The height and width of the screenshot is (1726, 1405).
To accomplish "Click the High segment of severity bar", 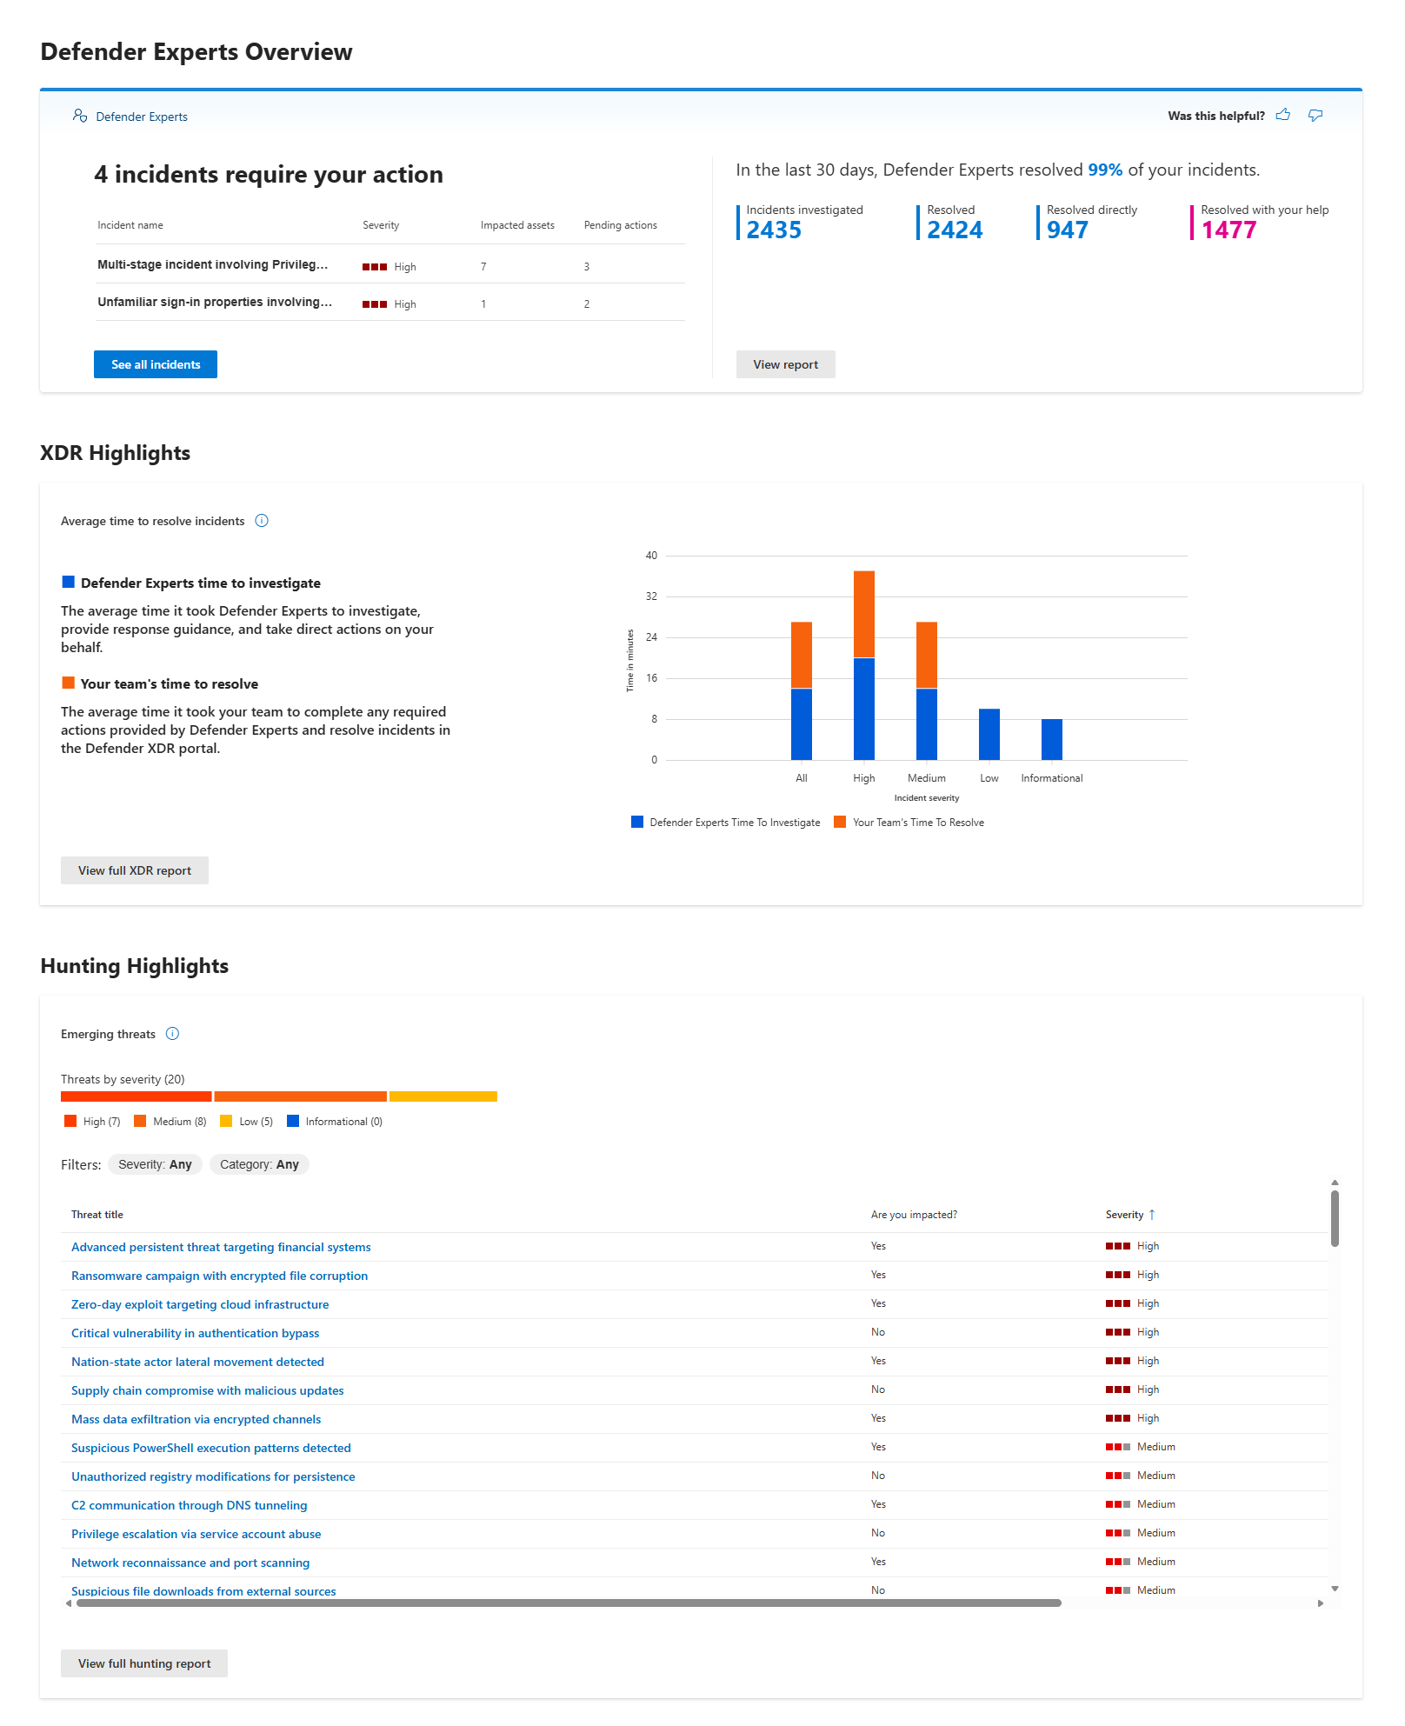I will (137, 1096).
